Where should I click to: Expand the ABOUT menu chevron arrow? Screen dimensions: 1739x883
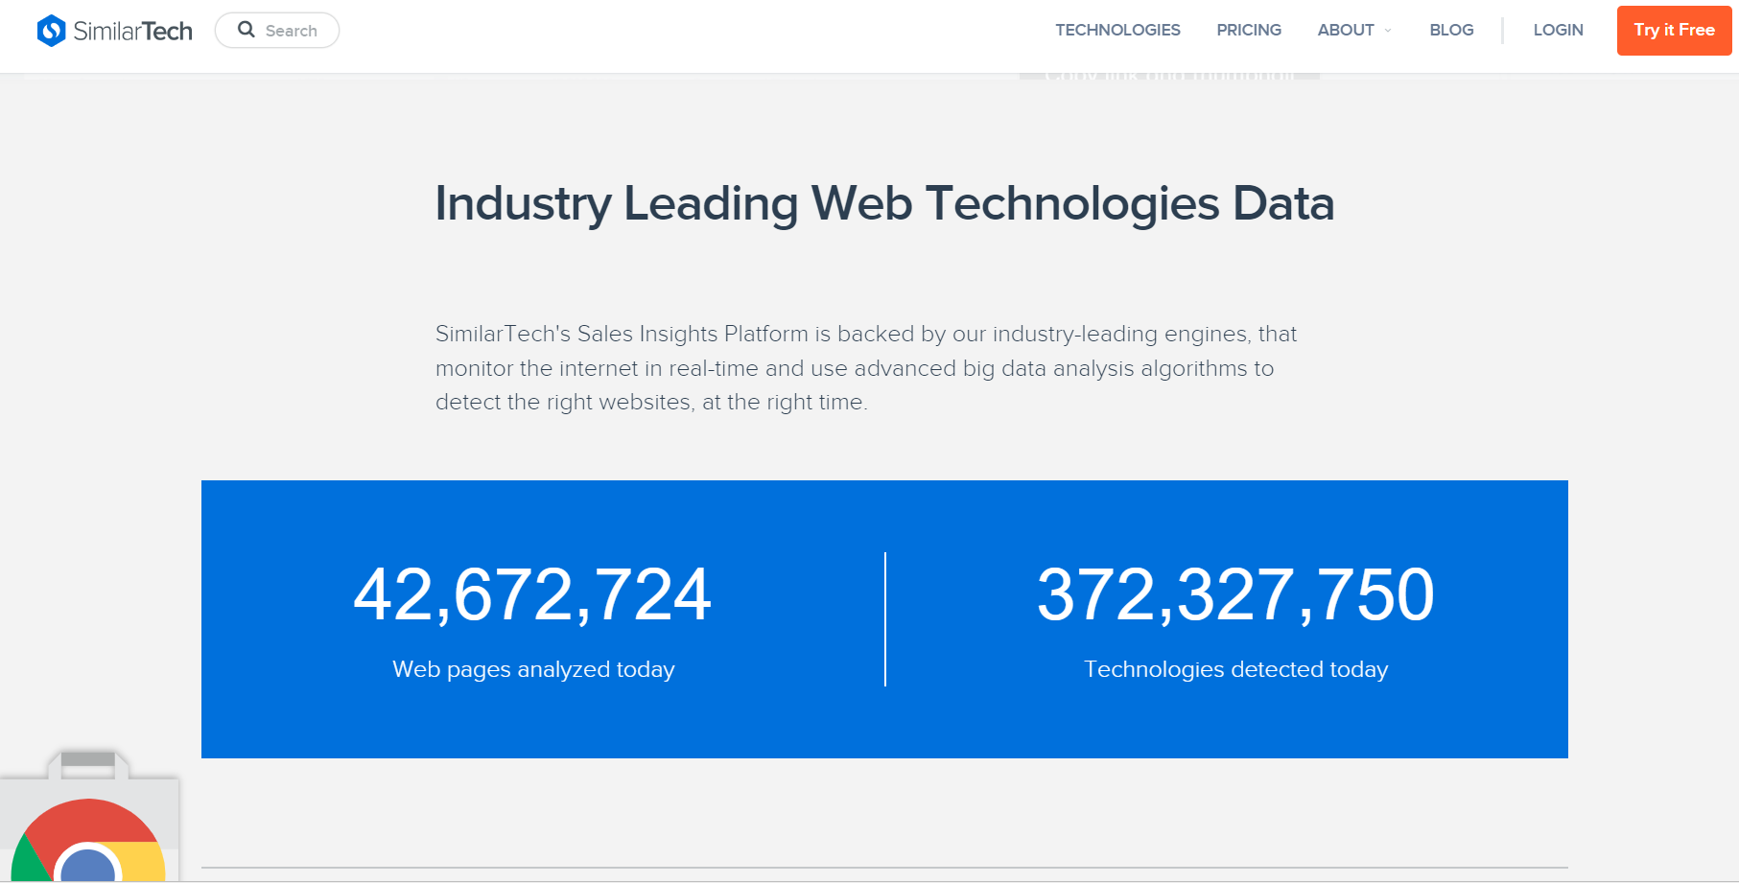(x=1388, y=31)
